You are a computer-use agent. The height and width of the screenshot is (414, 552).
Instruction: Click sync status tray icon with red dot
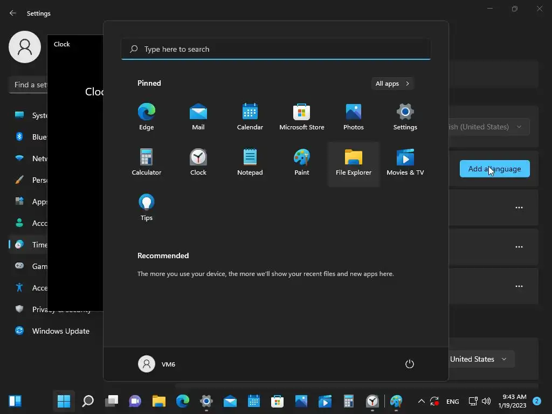pyautogui.click(x=434, y=401)
